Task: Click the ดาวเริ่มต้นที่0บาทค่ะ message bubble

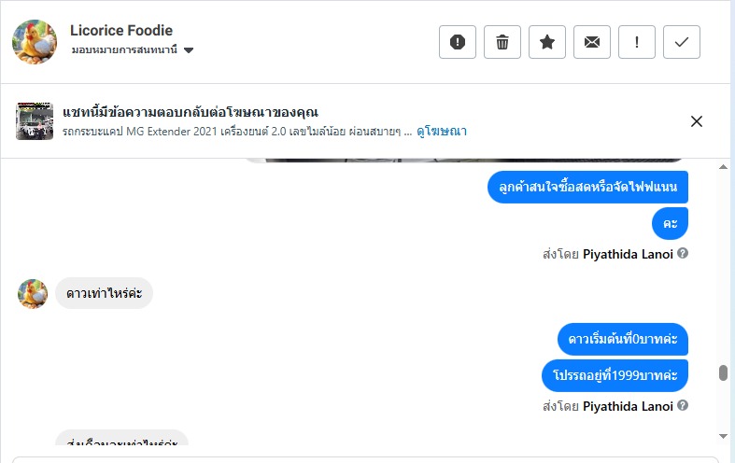Action: pos(623,338)
